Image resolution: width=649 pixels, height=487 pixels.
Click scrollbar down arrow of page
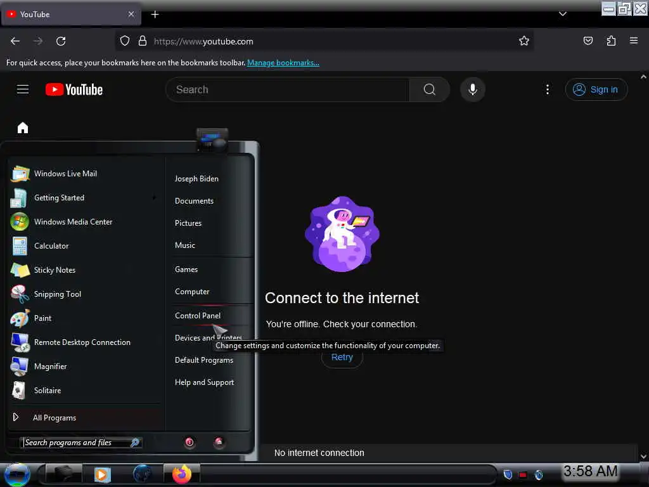(x=643, y=457)
